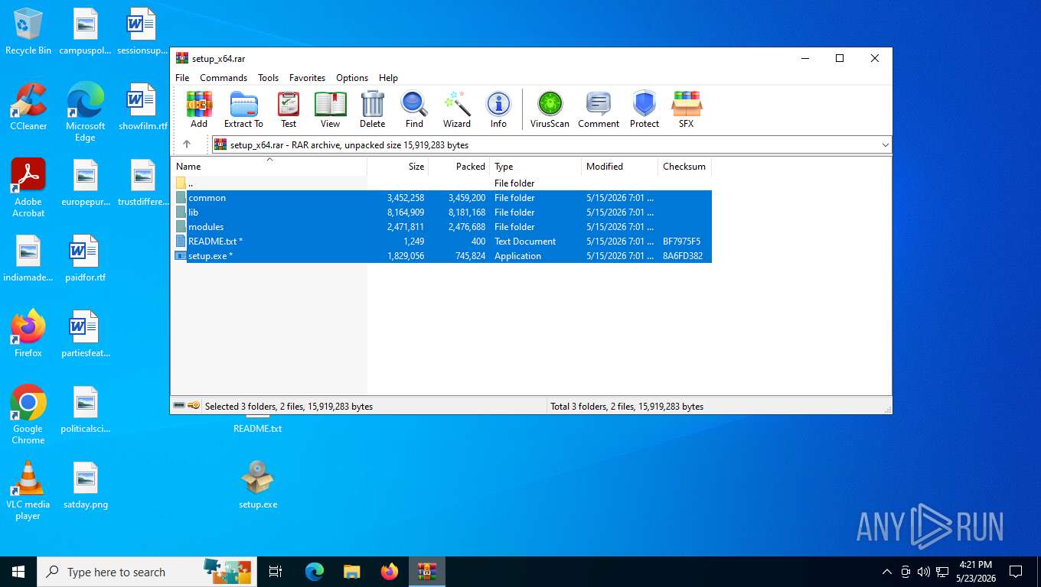The width and height of the screenshot is (1041, 587).
Task: Run VirusScan on the archive
Action: point(550,109)
